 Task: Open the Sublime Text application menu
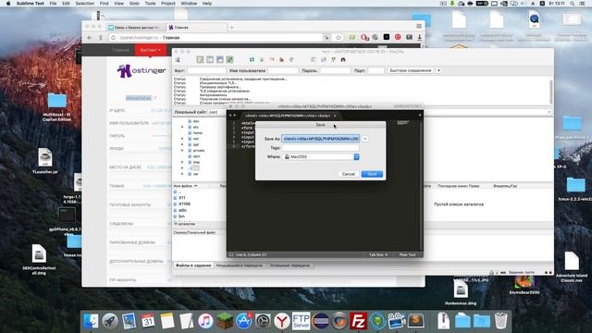pyautogui.click(x=31, y=4)
